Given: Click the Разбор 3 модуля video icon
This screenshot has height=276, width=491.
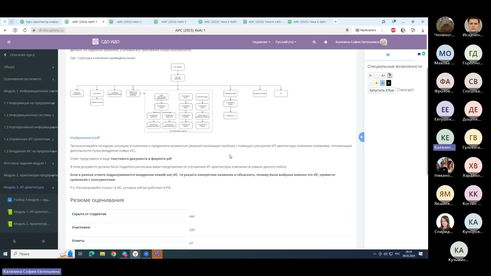Looking at the screenshot, I should click(10, 200).
